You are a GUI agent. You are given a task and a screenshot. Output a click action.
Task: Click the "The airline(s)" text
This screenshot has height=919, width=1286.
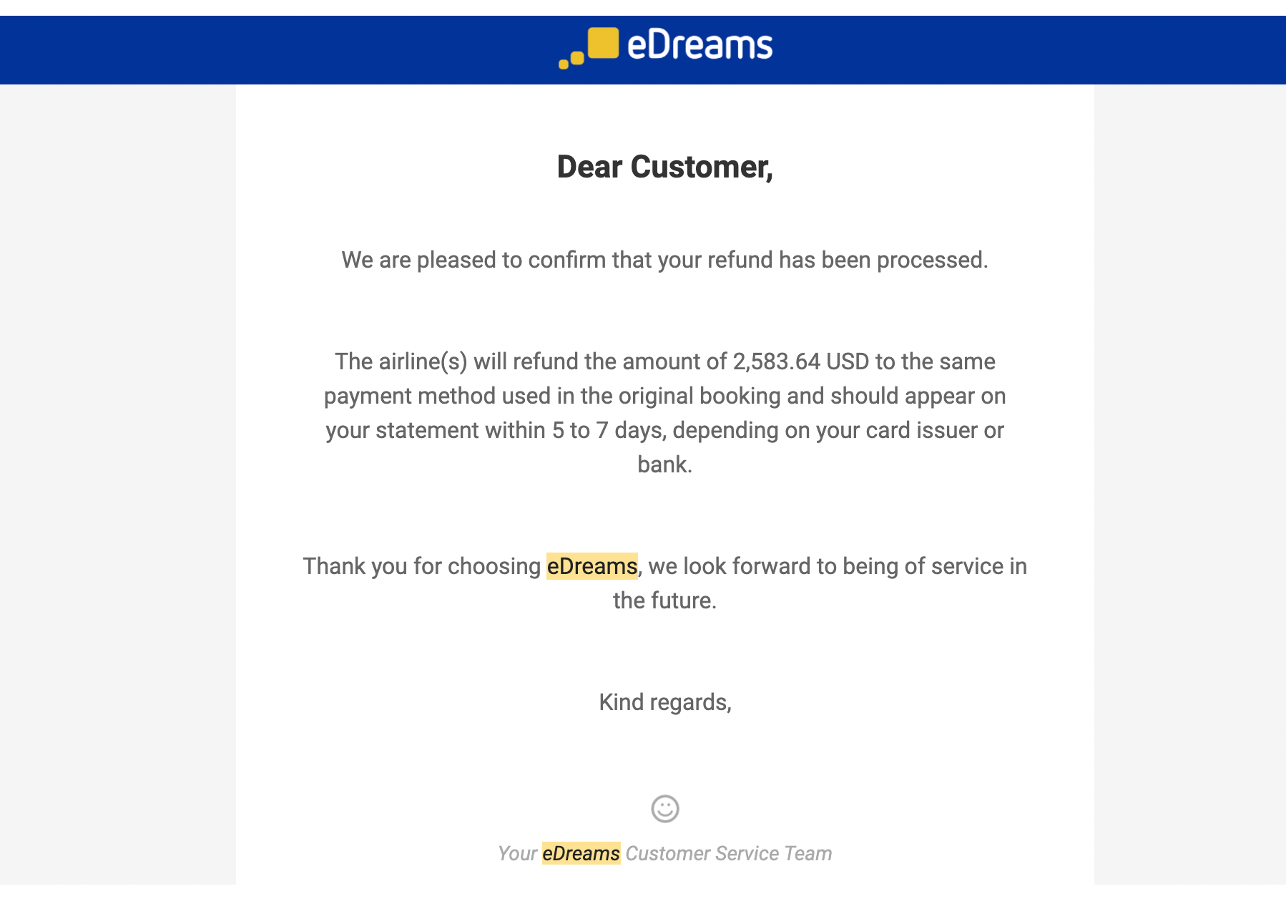click(x=401, y=361)
